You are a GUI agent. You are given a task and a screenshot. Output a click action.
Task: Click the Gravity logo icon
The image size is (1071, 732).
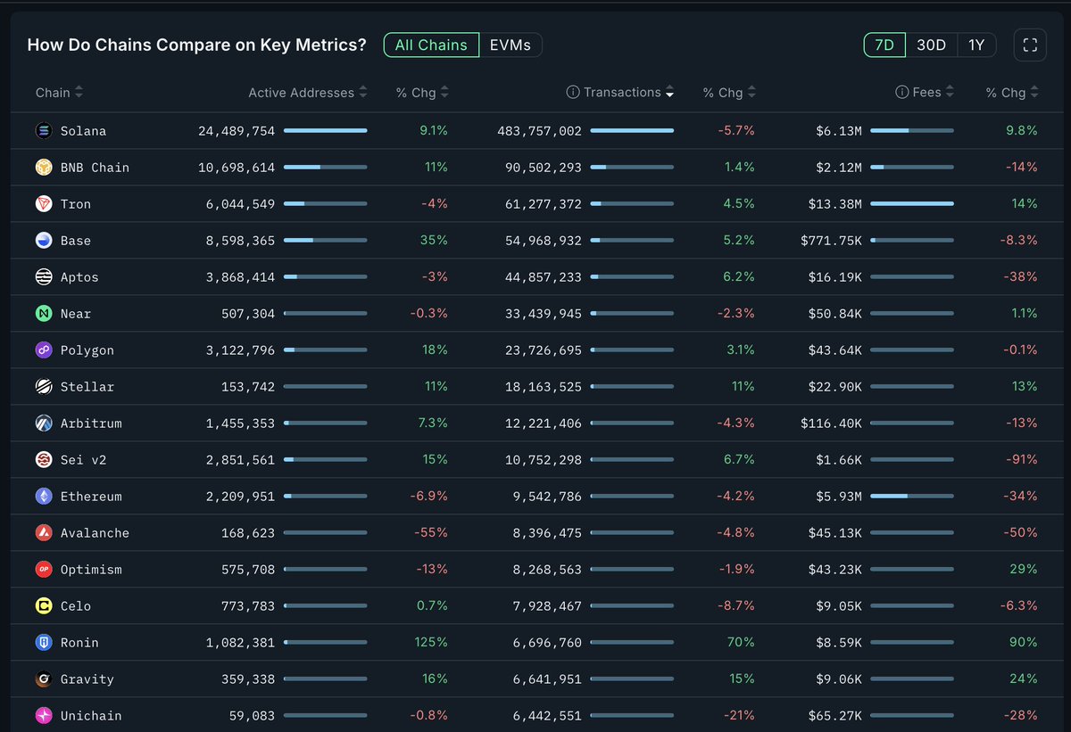coord(44,679)
